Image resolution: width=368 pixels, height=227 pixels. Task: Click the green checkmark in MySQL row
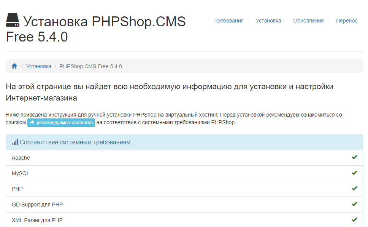point(354,173)
